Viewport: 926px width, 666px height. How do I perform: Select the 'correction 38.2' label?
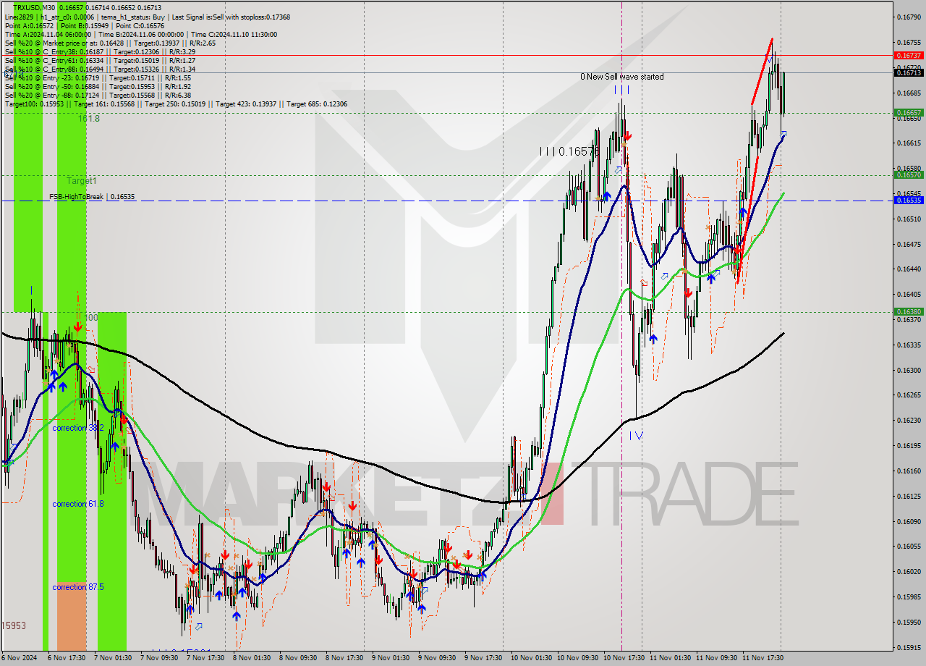pos(78,428)
